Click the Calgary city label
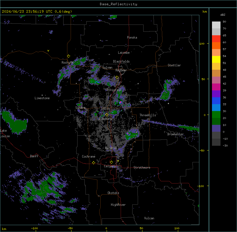Screen dimensions: 237x232 (x=110, y=166)
